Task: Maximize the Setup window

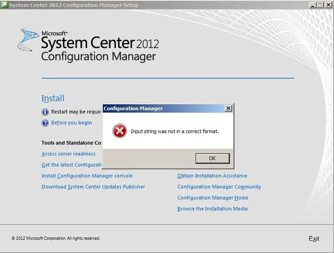Action: tap(320, 5)
